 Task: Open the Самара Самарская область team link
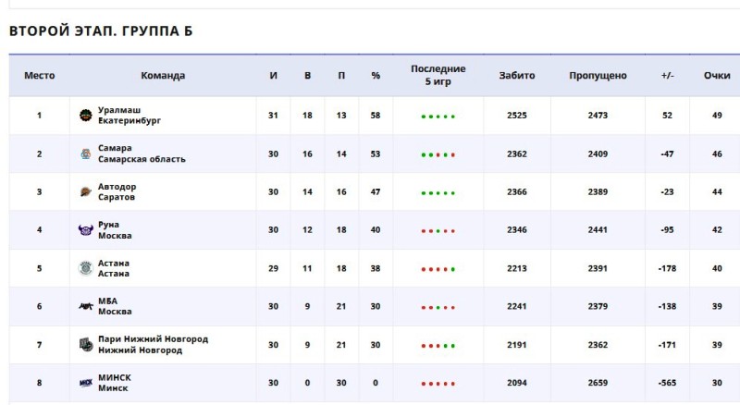coord(142,153)
